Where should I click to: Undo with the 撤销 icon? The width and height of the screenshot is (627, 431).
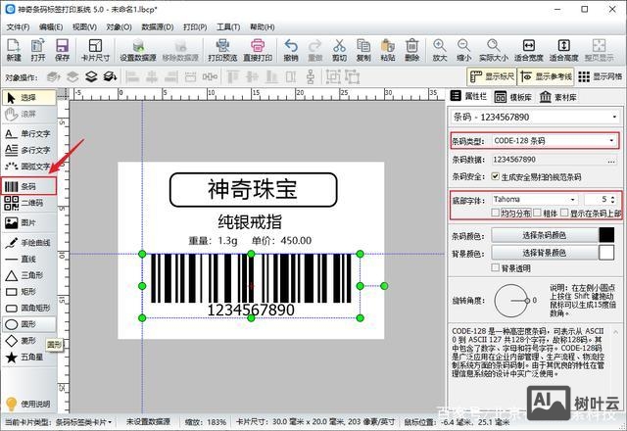pyautogui.click(x=291, y=50)
